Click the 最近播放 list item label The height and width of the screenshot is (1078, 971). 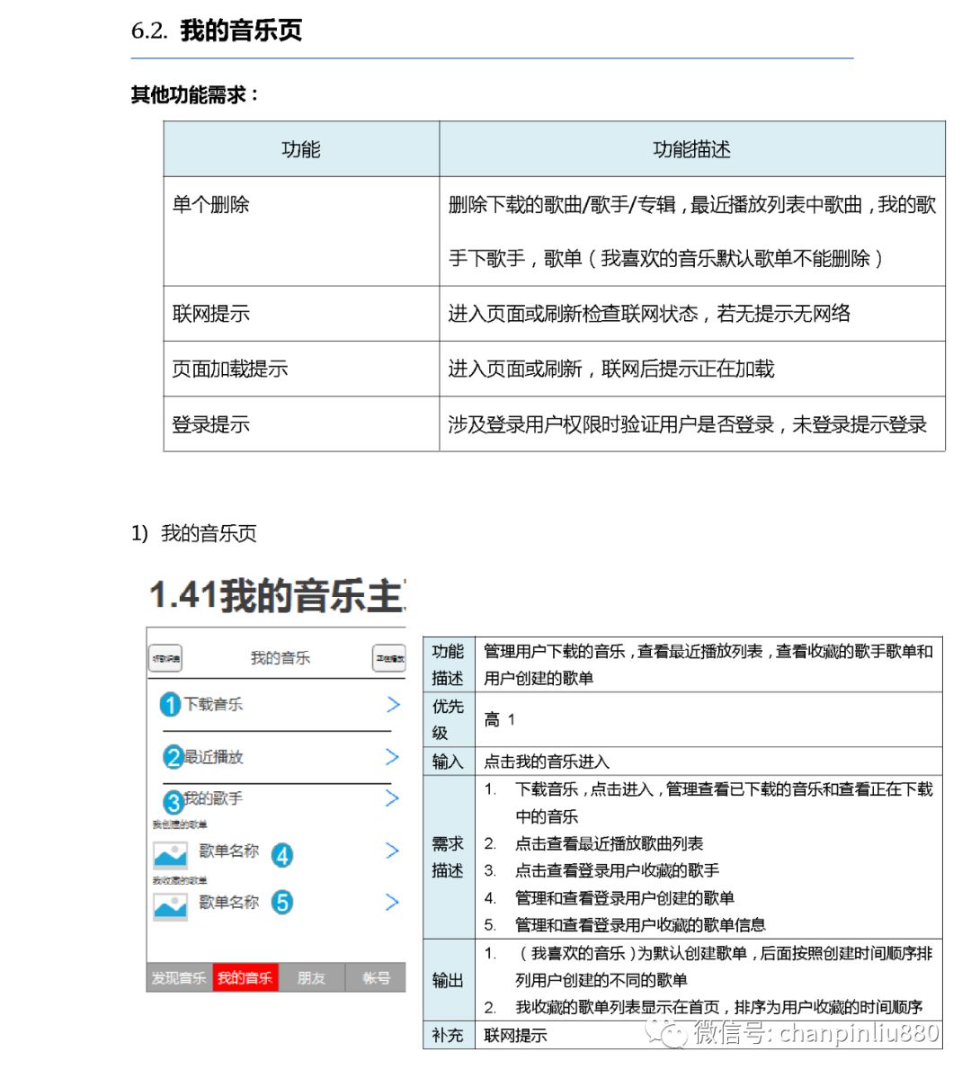coord(213,757)
